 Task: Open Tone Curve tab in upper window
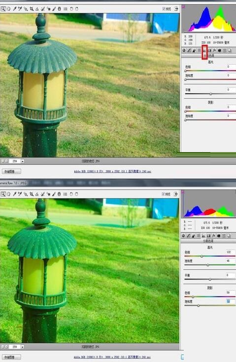point(189,50)
